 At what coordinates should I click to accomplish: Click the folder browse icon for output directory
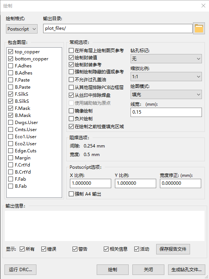click(199, 28)
